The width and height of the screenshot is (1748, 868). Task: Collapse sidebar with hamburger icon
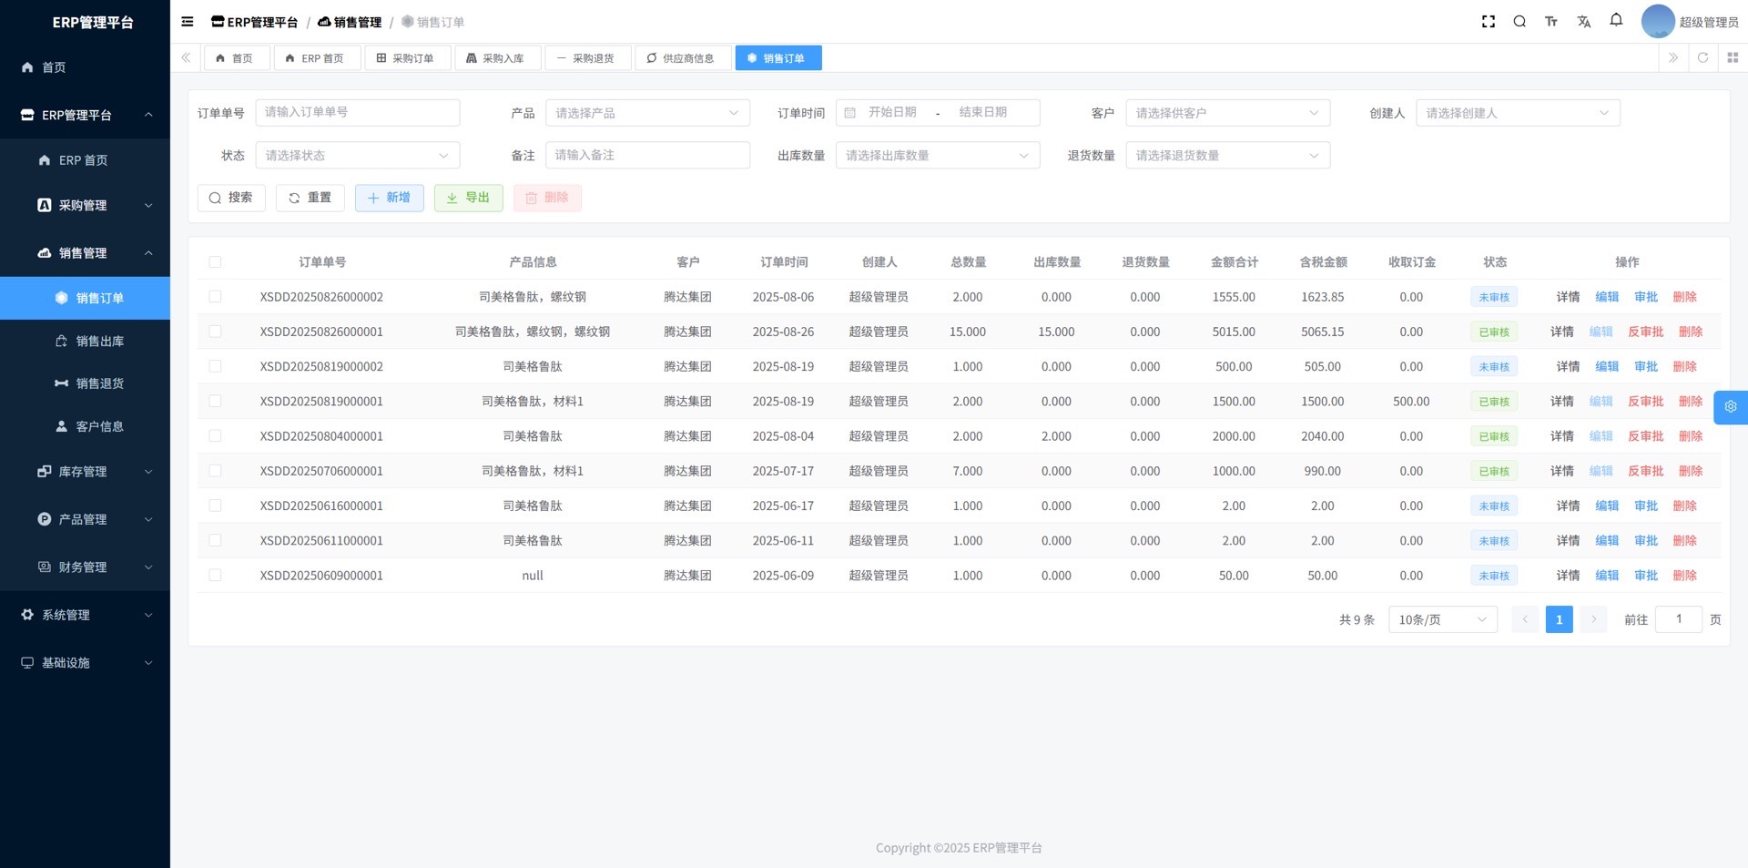[188, 22]
